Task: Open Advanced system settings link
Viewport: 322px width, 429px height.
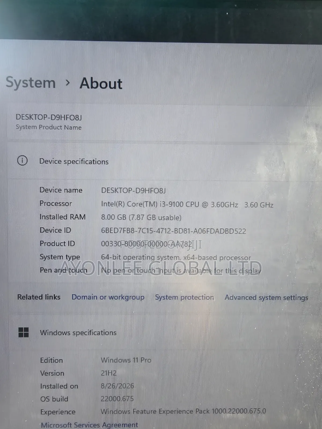Action: [266, 298]
